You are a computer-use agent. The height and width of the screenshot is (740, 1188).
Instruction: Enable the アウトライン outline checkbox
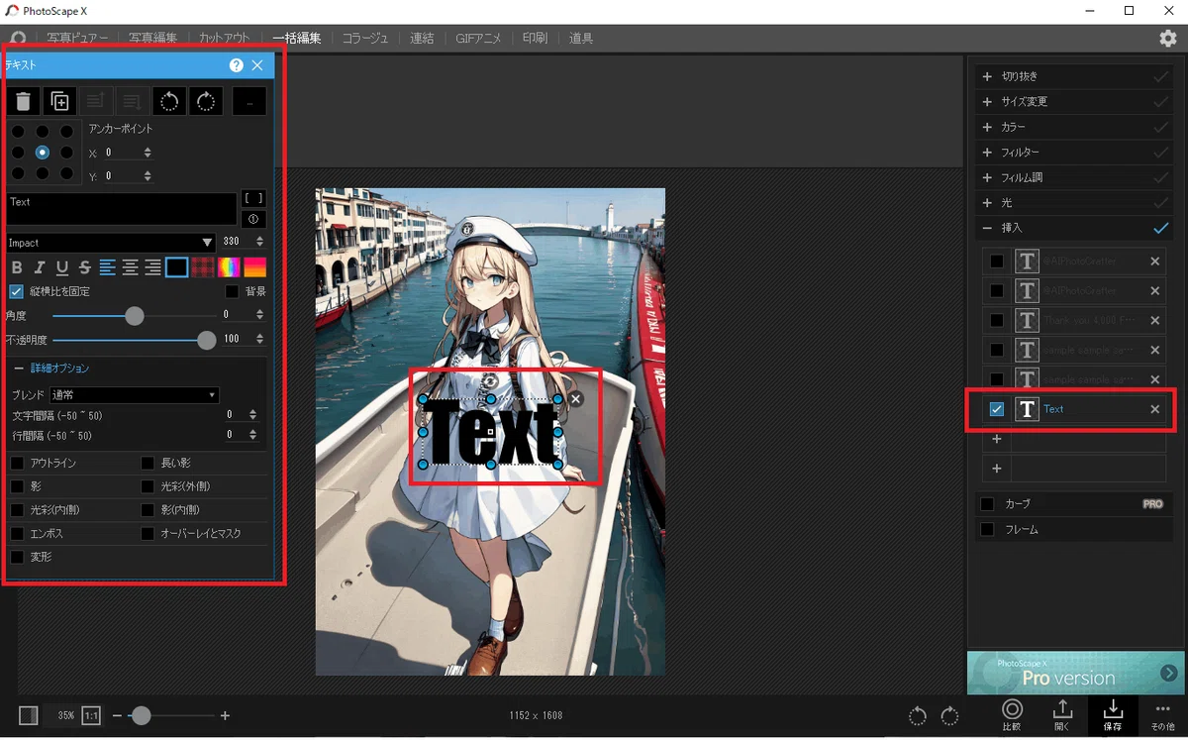point(17,463)
